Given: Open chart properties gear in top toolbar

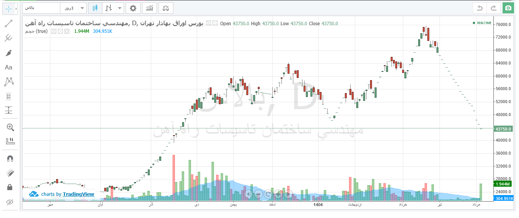Looking at the screenshot, I should click(x=133, y=8).
